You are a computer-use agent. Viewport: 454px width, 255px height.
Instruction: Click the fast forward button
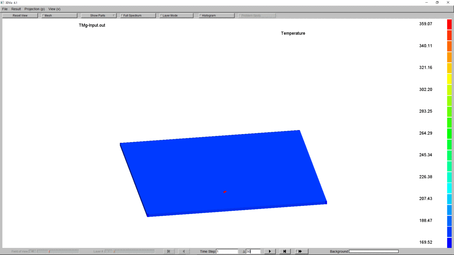301,251
